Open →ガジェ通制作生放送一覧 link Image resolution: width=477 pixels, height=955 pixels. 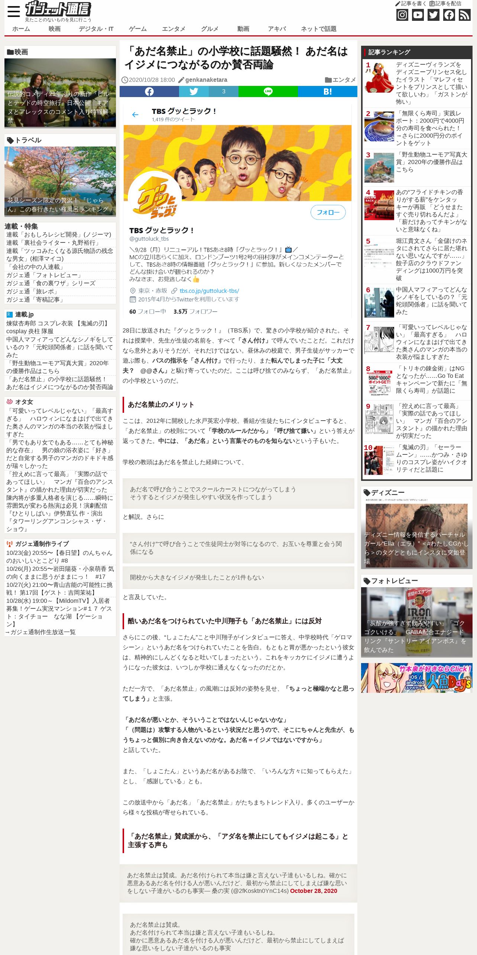[x=40, y=632]
